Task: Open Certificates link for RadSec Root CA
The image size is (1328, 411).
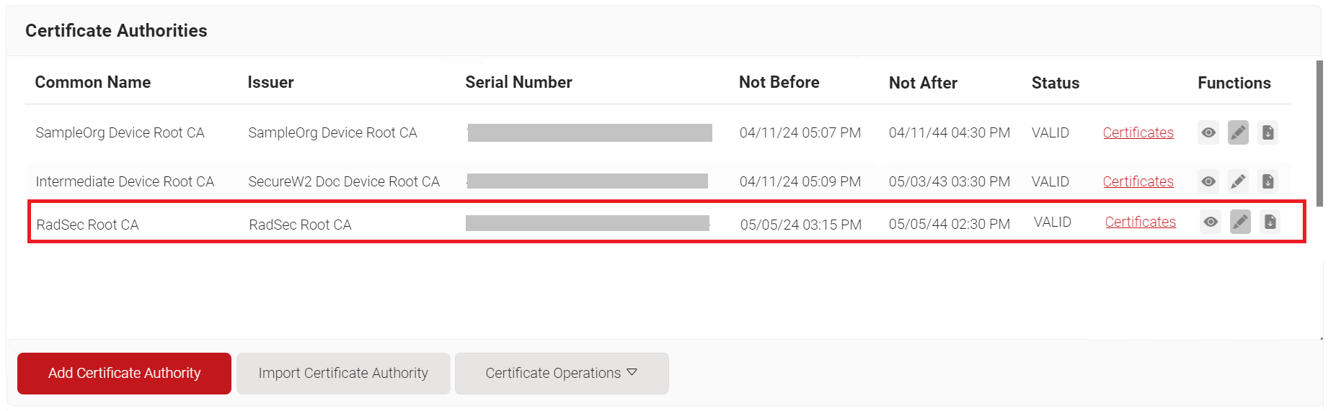Action: click(1140, 222)
